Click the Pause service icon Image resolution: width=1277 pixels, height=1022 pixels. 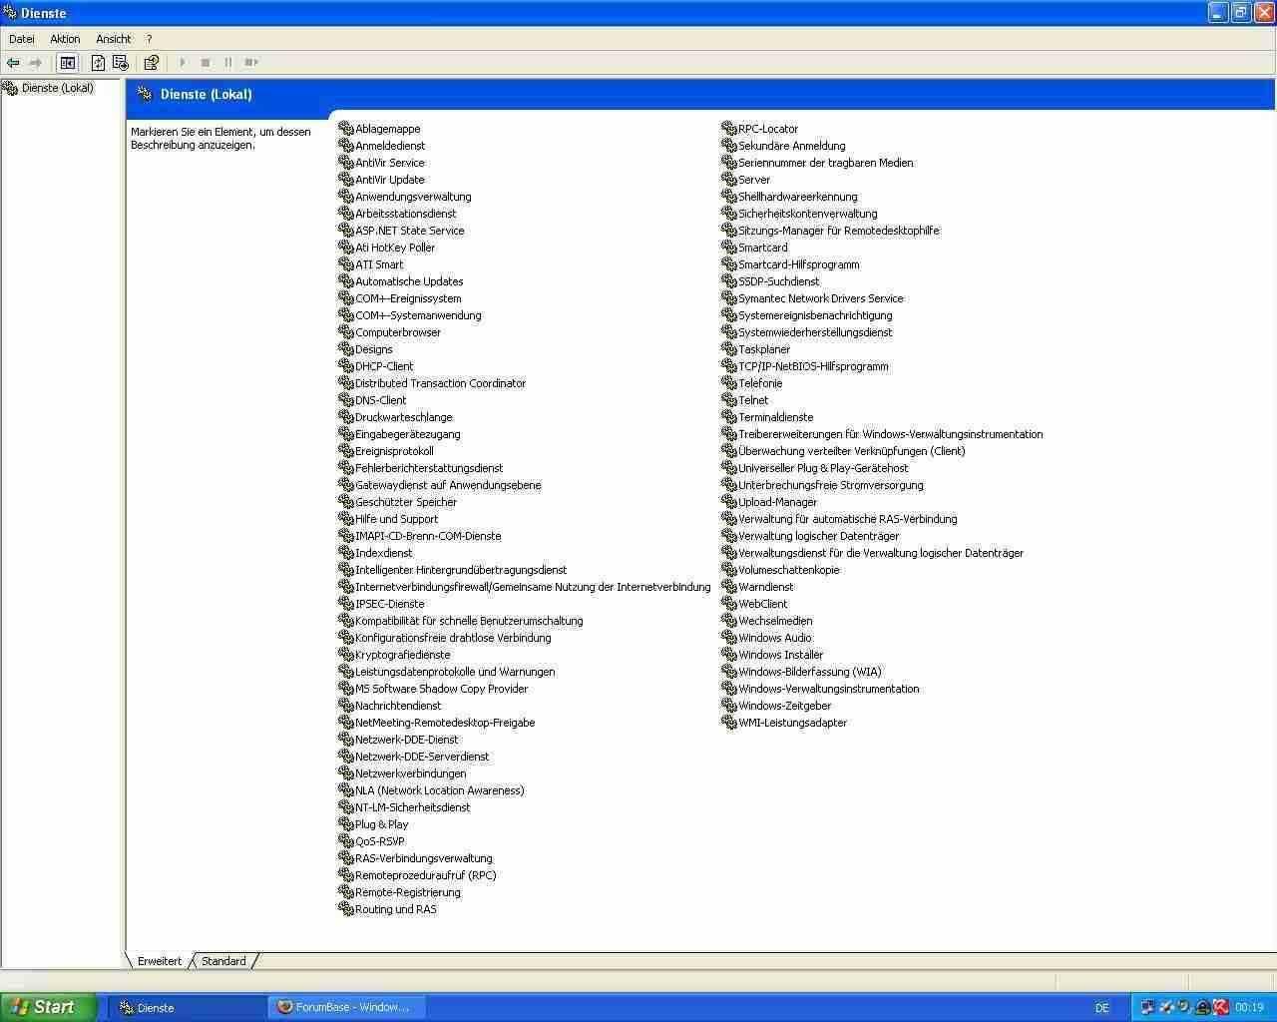tap(228, 63)
